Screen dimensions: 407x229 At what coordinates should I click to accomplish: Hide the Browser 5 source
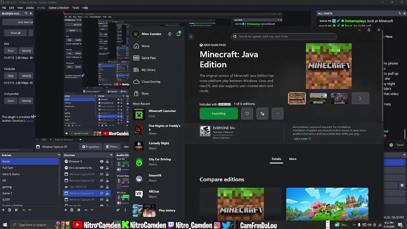click(102, 162)
